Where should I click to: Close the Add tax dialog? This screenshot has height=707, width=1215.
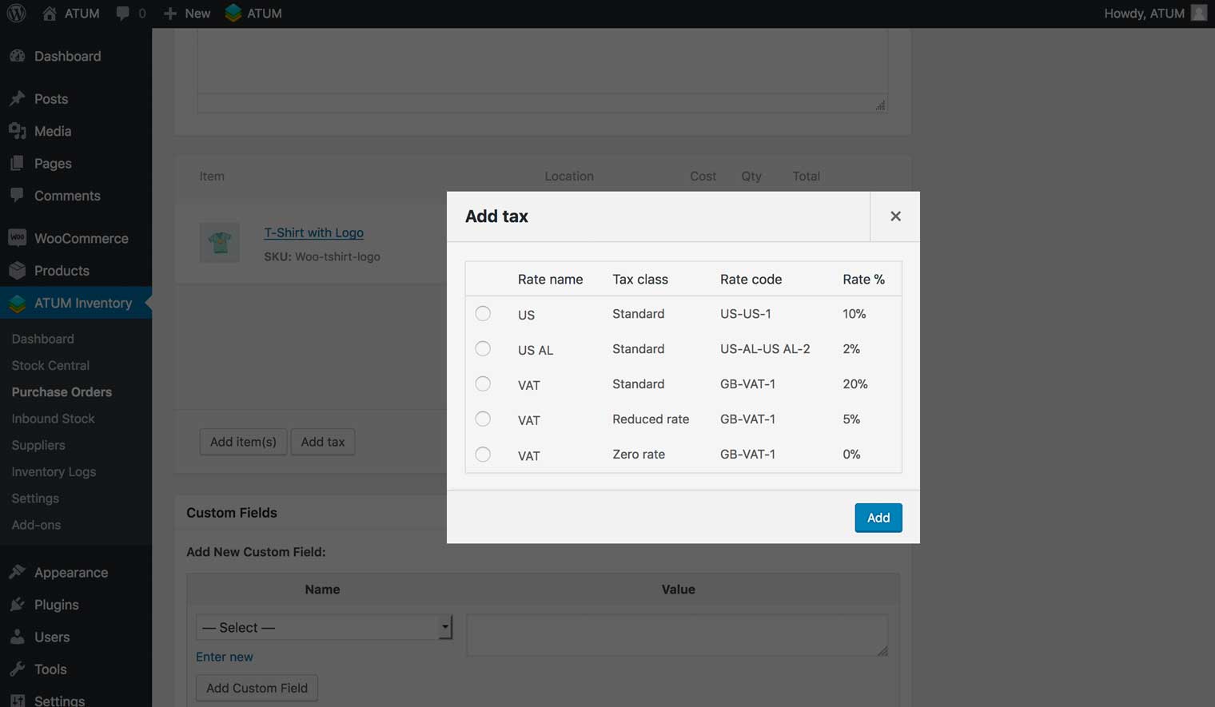[x=895, y=216]
